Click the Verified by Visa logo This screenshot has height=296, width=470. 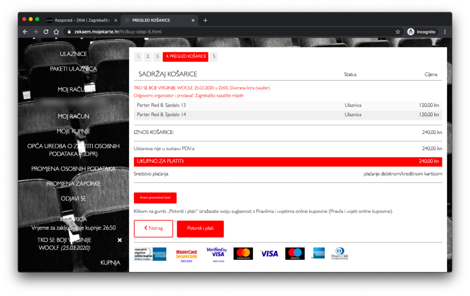click(217, 254)
